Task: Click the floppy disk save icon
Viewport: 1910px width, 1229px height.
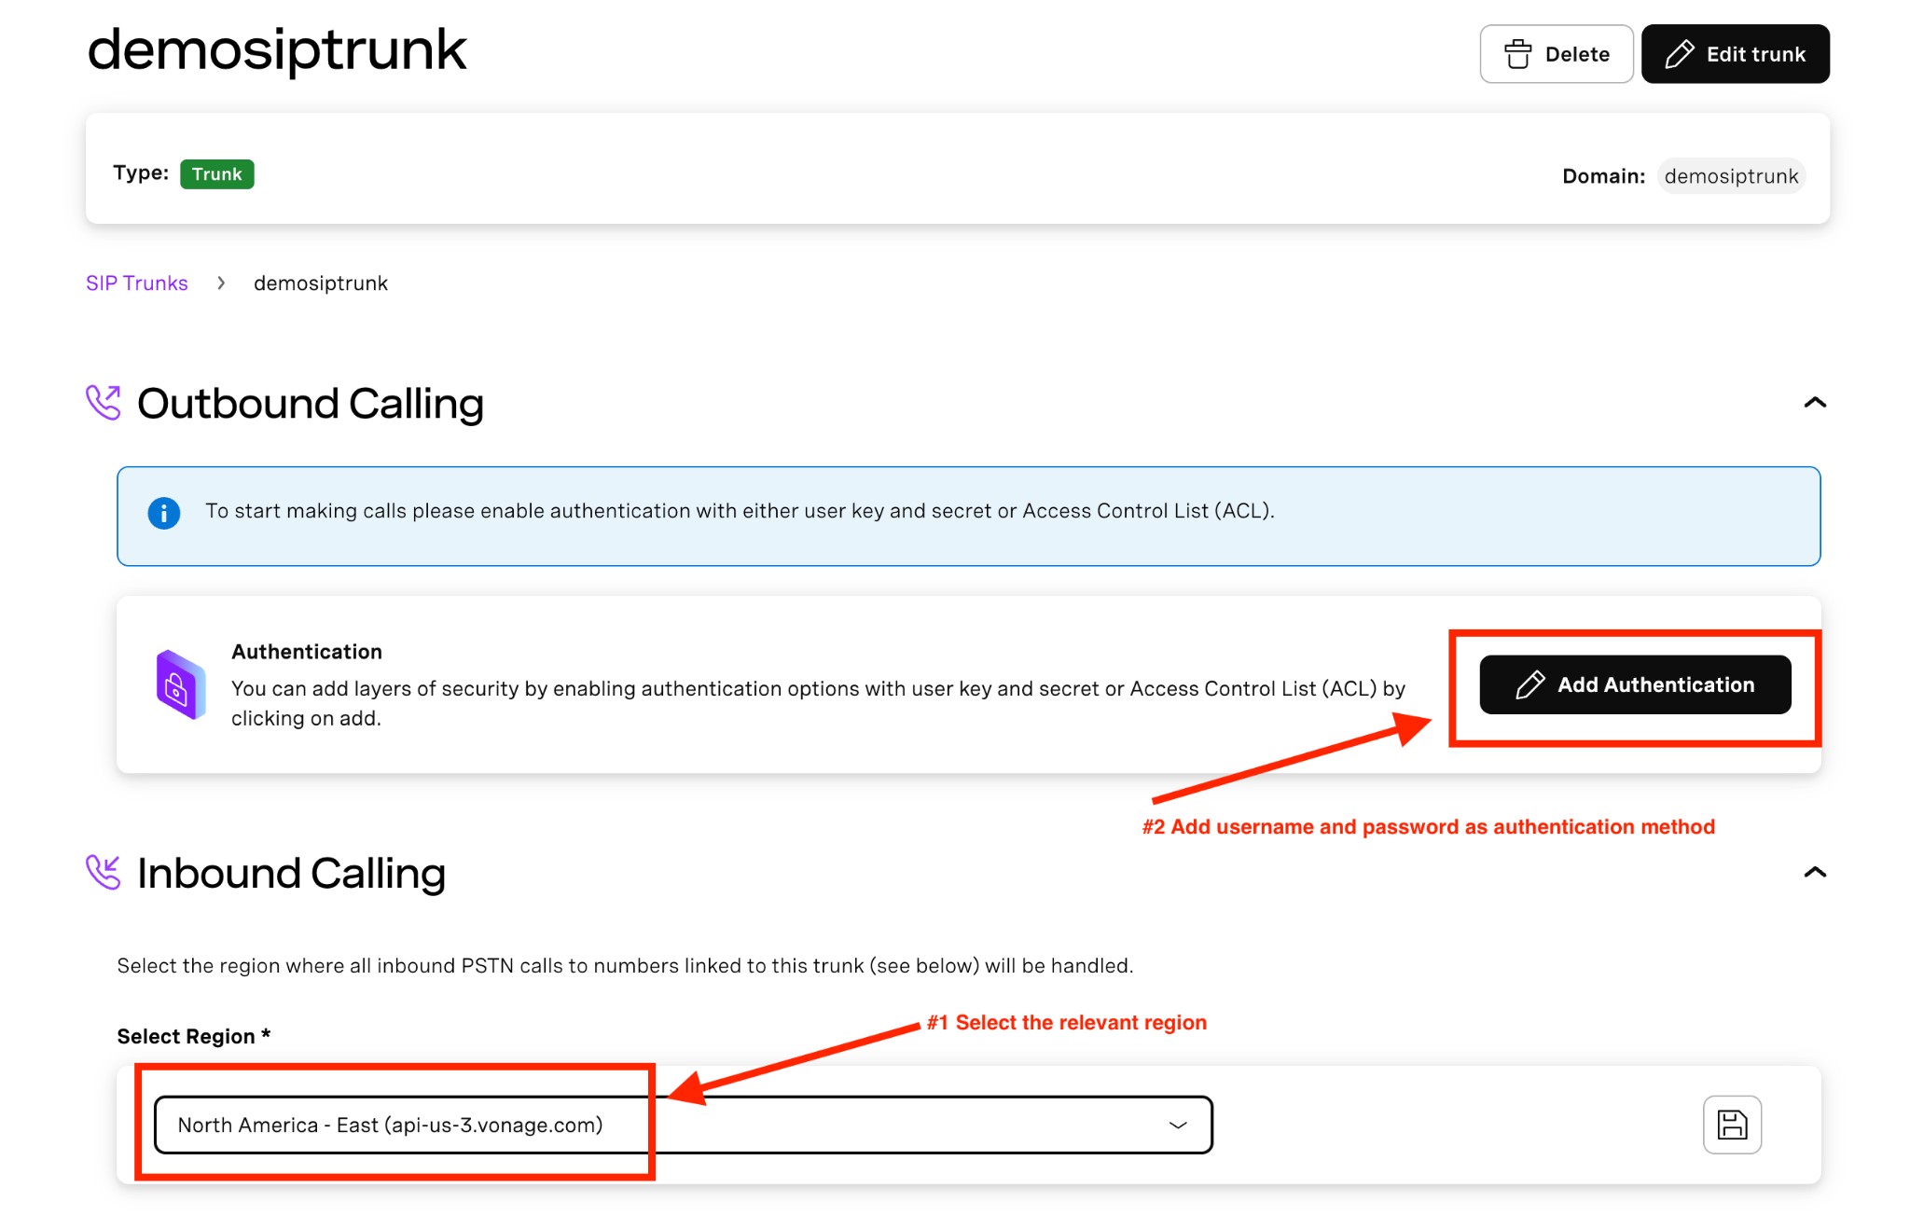Action: click(x=1731, y=1124)
